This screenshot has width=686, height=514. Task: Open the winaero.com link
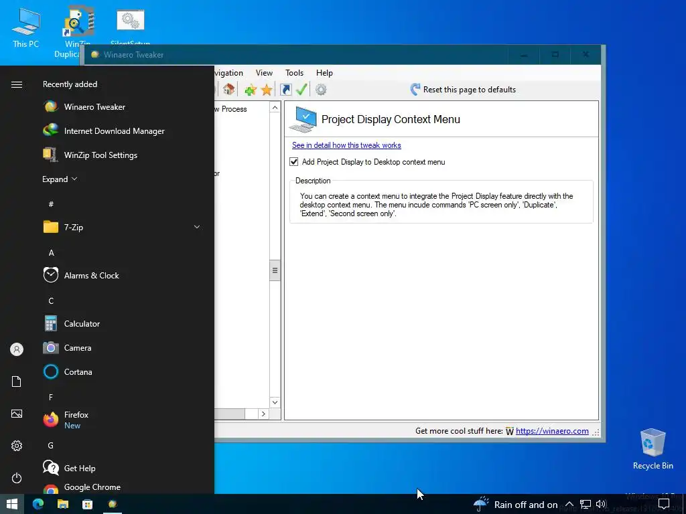552,431
